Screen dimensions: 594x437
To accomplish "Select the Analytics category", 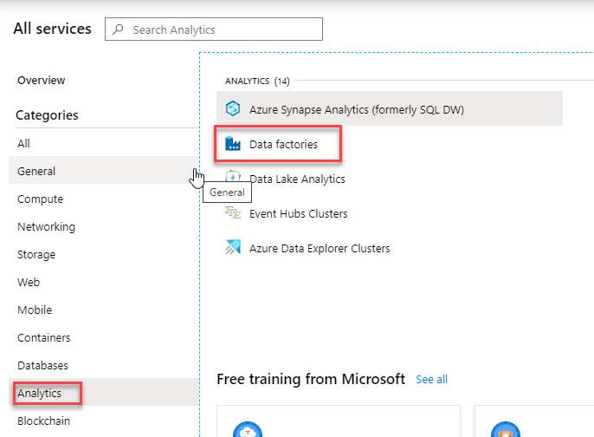I will tap(104, 392).
